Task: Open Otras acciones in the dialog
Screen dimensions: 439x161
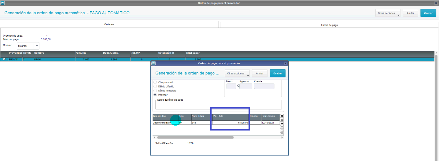Action: [237, 73]
